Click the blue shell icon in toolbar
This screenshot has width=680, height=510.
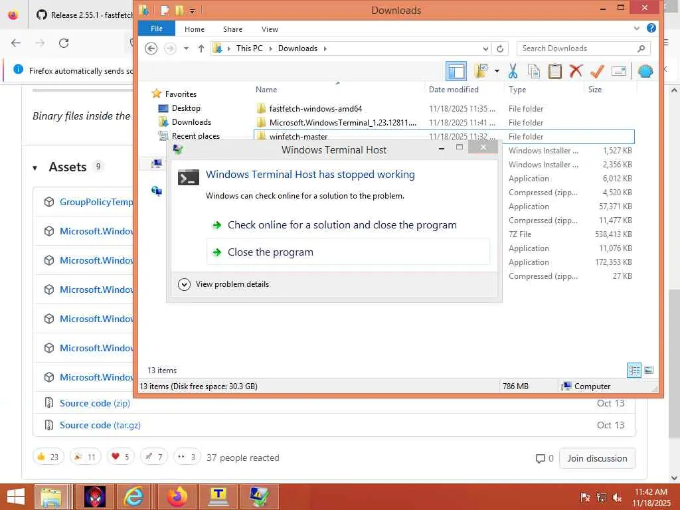[x=645, y=70]
